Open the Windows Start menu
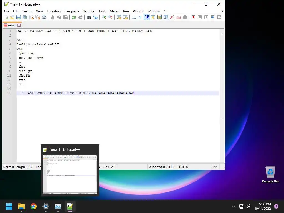Screen dimensions: 284x213 click(x=9, y=206)
